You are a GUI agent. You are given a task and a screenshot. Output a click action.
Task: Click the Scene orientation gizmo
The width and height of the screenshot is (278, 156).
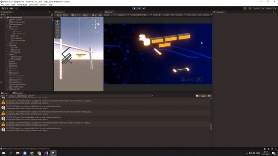pos(96,24)
